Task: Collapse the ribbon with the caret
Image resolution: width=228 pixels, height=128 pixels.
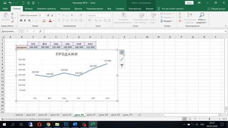Action: coord(226,26)
